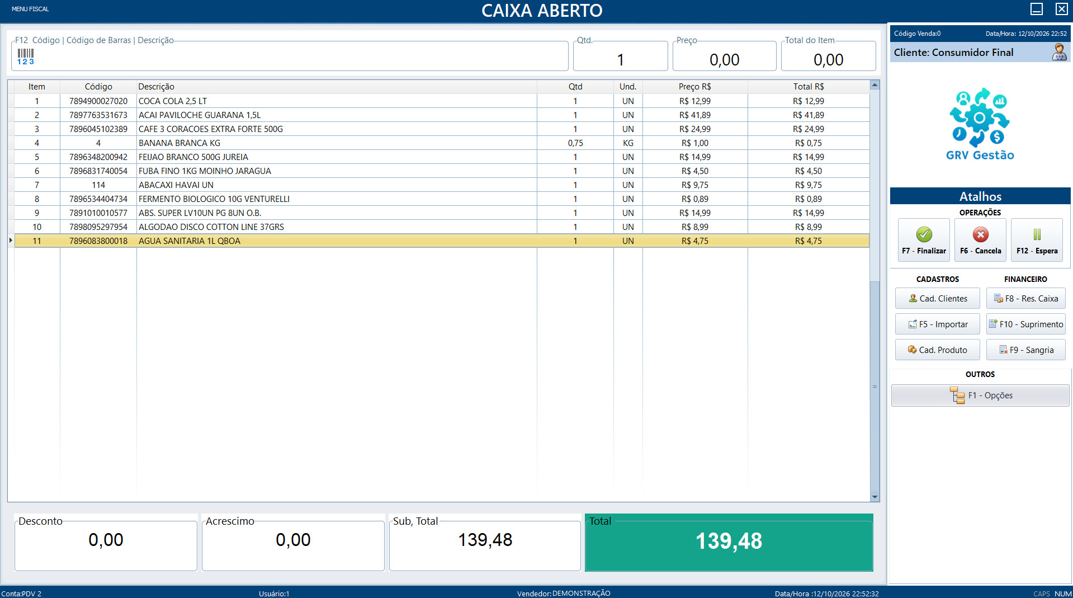The image size is (1073, 598).
Task: Click the Acrescimo value field
Action: (293, 545)
